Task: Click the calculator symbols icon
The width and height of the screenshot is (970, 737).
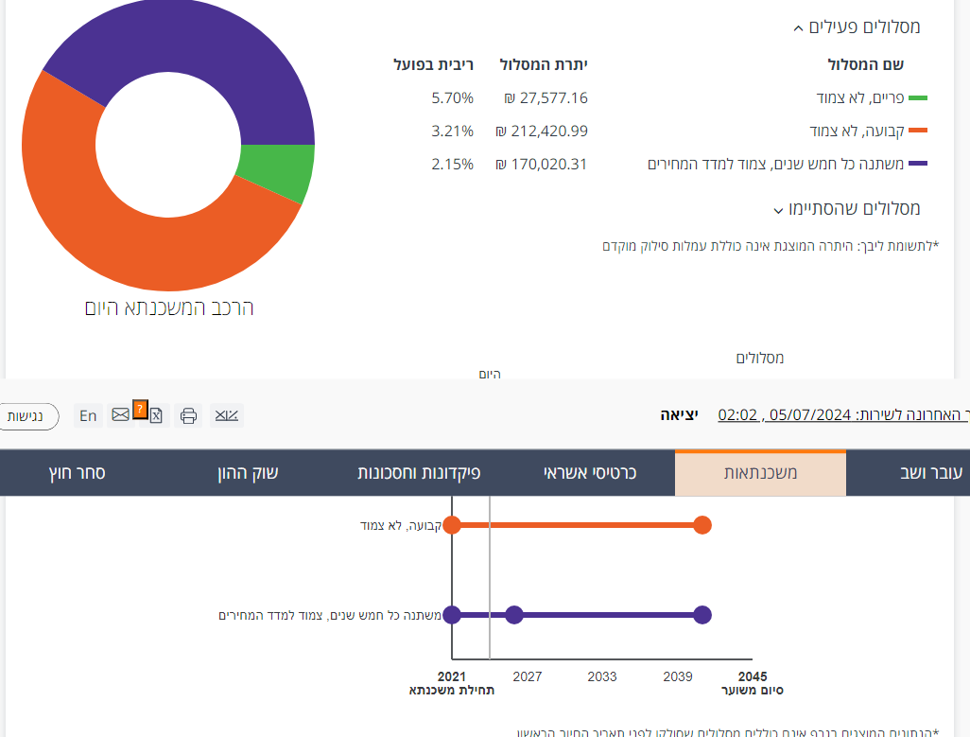Action: pyautogui.click(x=226, y=415)
